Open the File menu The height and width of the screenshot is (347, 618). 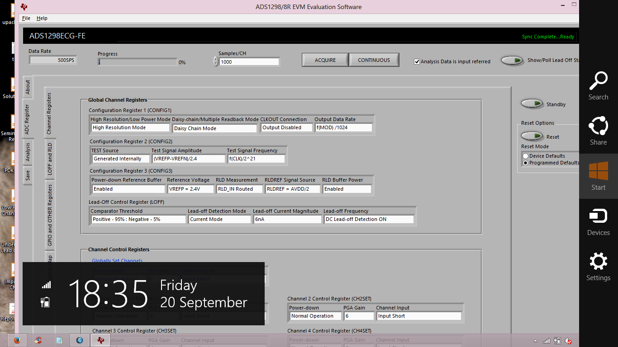(26, 18)
